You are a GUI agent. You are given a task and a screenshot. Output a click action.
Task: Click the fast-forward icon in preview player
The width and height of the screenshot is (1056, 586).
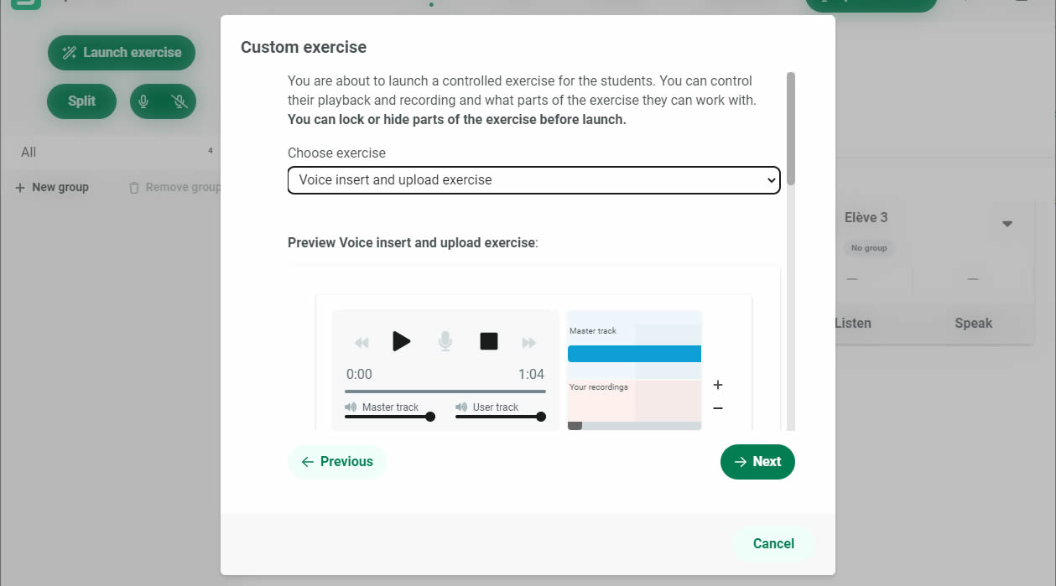528,342
